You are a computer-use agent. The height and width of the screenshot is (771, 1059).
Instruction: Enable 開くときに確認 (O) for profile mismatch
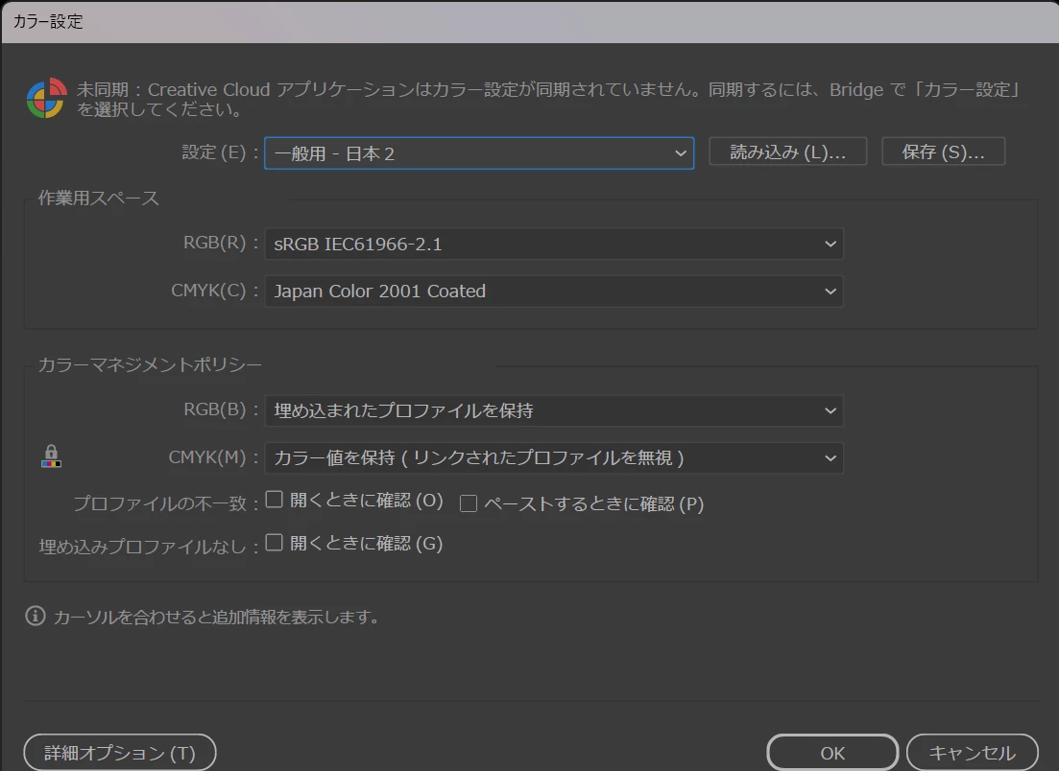pyautogui.click(x=274, y=500)
